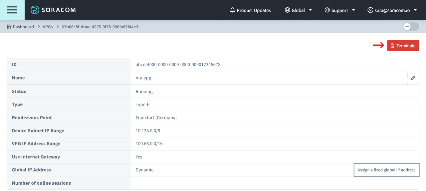Image resolution: width=426 pixels, height=191 pixels.
Task: Open the hamburger navigation menu
Action: (x=12, y=10)
